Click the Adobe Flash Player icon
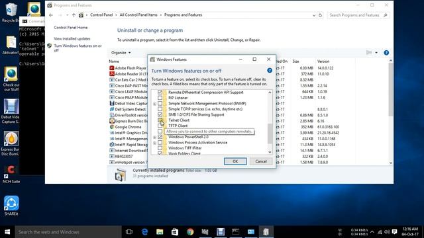Screen dimensions: 424x238 pos(112,68)
